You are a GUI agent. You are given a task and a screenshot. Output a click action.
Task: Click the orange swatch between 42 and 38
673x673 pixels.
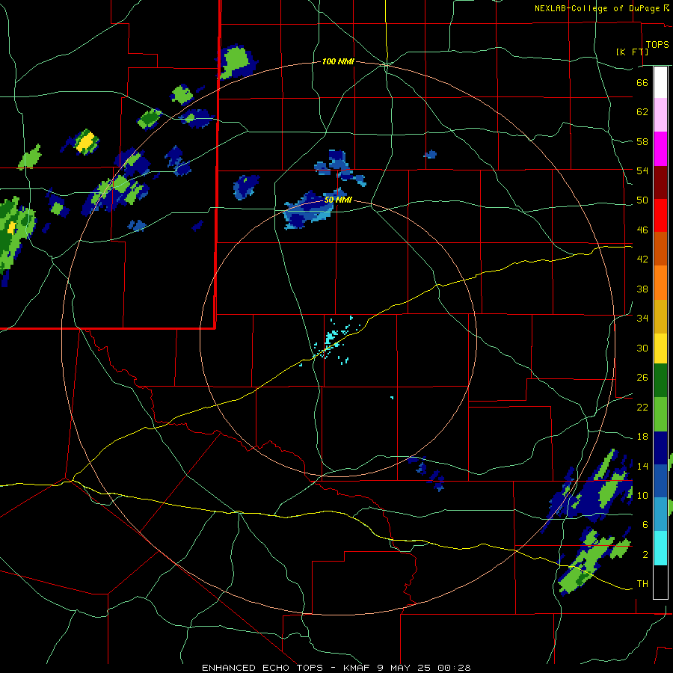(x=660, y=283)
